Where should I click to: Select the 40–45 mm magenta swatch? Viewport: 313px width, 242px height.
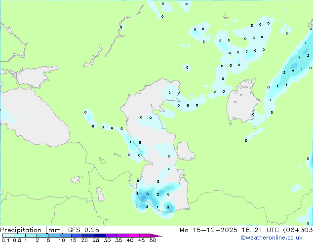[134, 236]
